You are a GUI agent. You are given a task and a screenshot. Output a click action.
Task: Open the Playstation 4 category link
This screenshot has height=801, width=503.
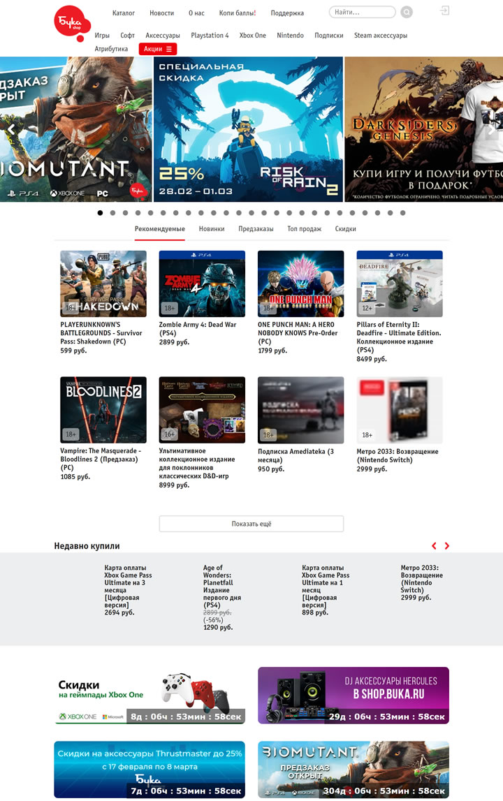click(x=210, y=35)
